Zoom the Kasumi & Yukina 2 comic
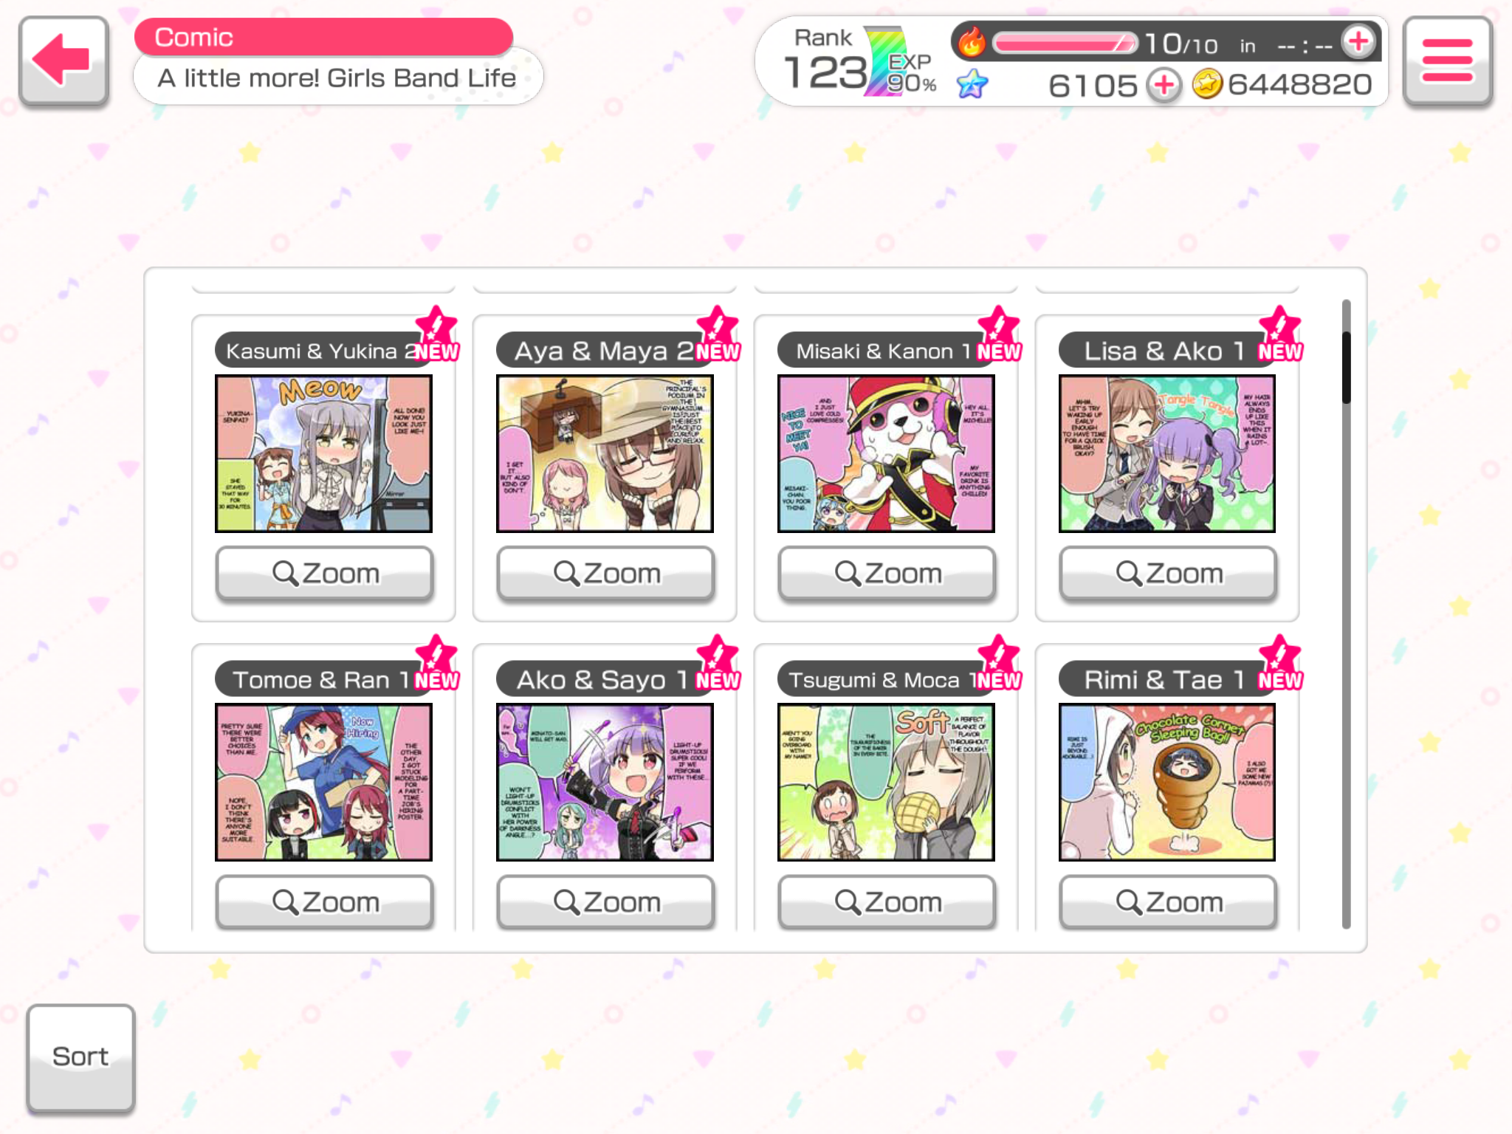Screen dimensions: 1512x1134 pyautogui.click(x=324, y=573)
